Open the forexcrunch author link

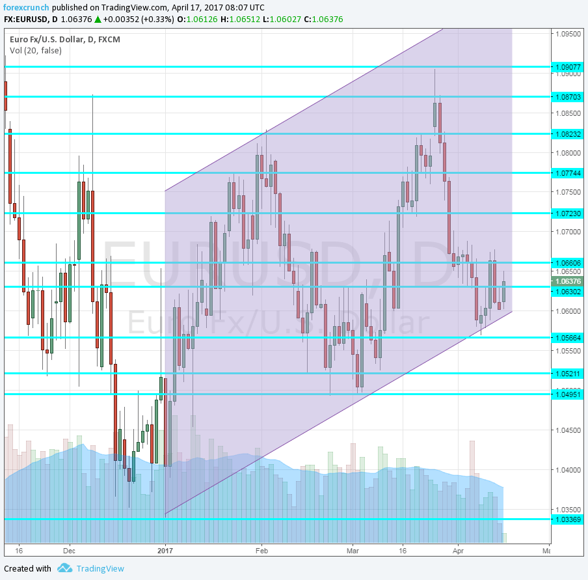(x=26, y=7)
